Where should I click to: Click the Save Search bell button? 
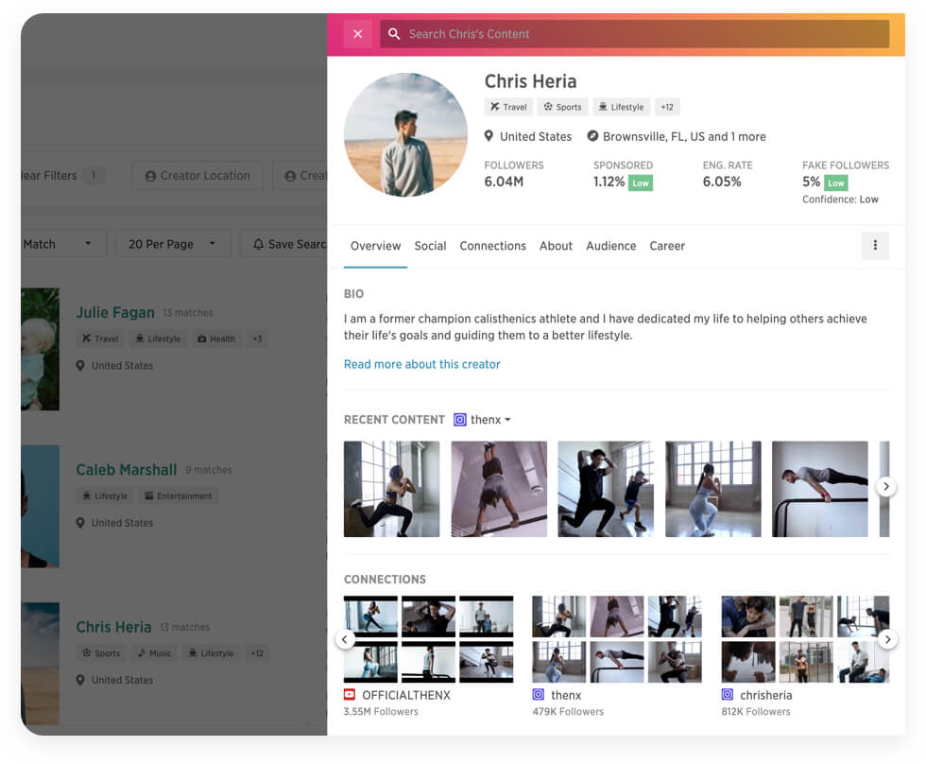tap(284, 243)
